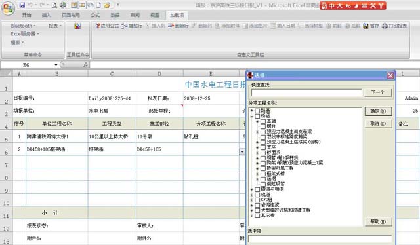Check the 桥面系 checkbox
The height and width of the screenshot is (245, 420).
coord(263,153)
